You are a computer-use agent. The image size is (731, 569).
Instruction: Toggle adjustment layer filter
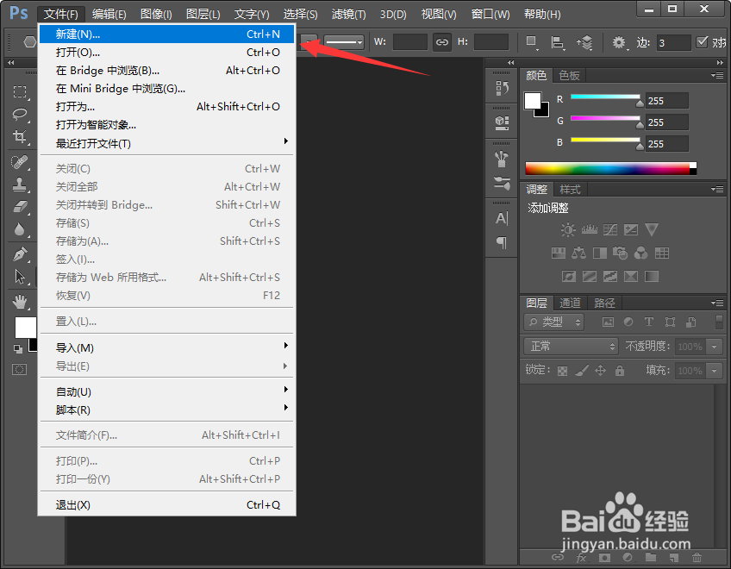(x=628, y=322)
